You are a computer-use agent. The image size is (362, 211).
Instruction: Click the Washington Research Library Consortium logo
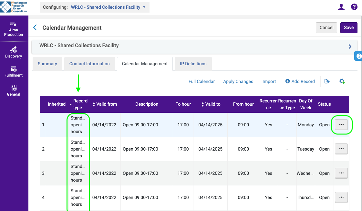click(13, 7)
